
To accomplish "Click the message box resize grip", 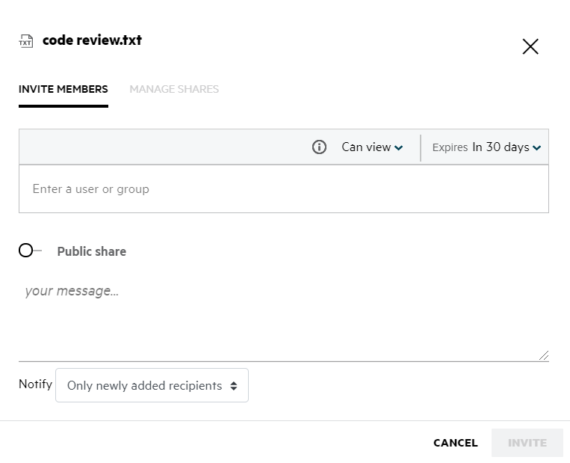I will (544, 356).
